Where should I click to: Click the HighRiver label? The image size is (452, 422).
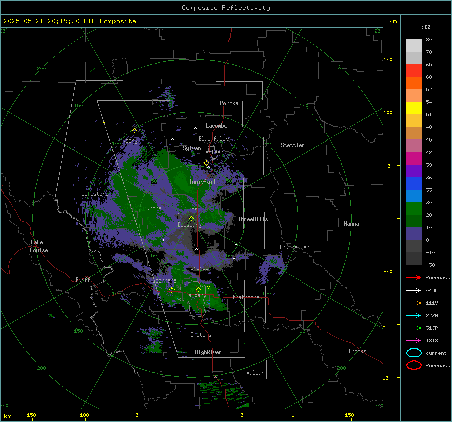pyautogui.click(x=208, y=352)
